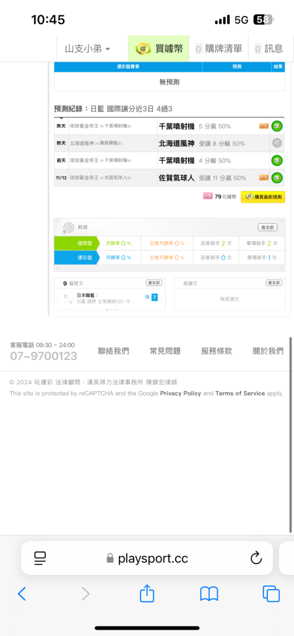Tap the 買噱幣 coin icon

(143, 49)
